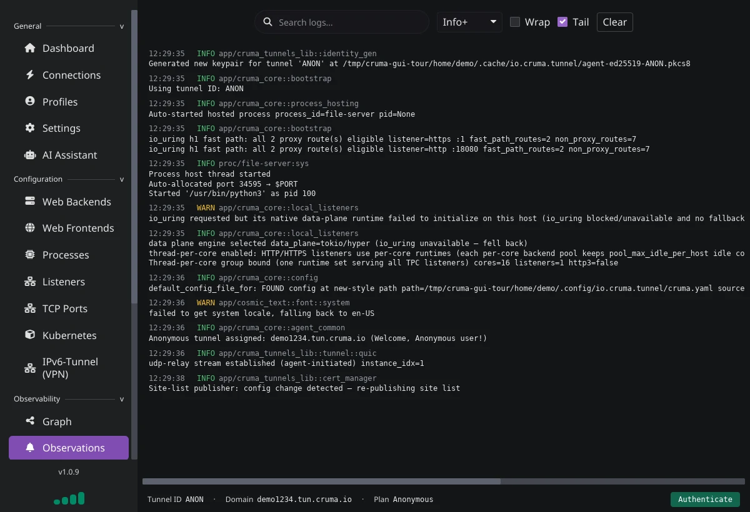Click the Dashboard house icon
This screenshot has height=512, width=750.
pos(29,48)
